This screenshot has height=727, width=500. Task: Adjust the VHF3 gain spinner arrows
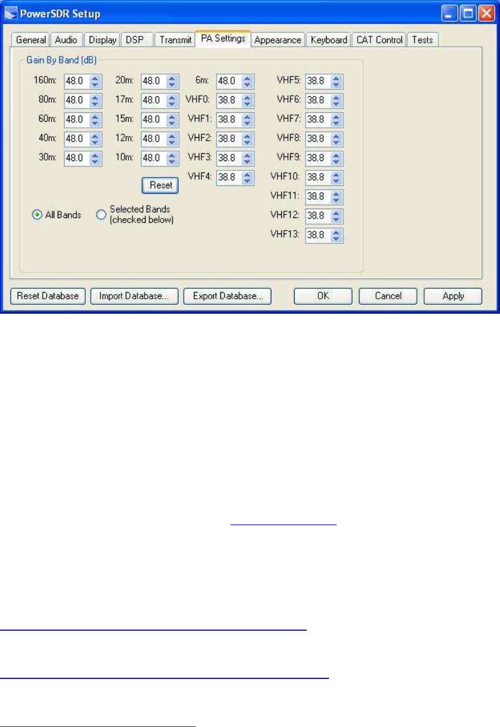[x=248, y=158]
